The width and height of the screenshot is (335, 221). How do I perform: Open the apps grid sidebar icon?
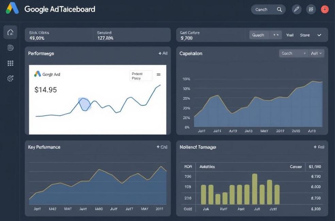11,63
